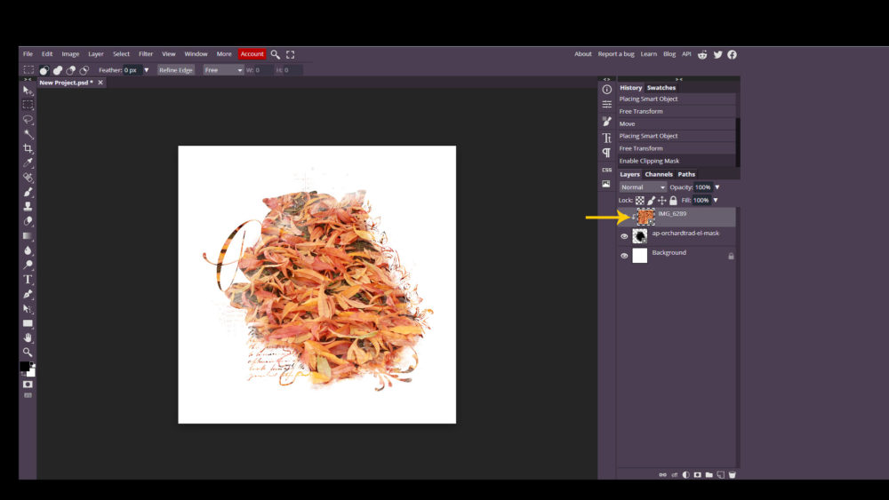Switch to the Channels tab

point(659,174)
